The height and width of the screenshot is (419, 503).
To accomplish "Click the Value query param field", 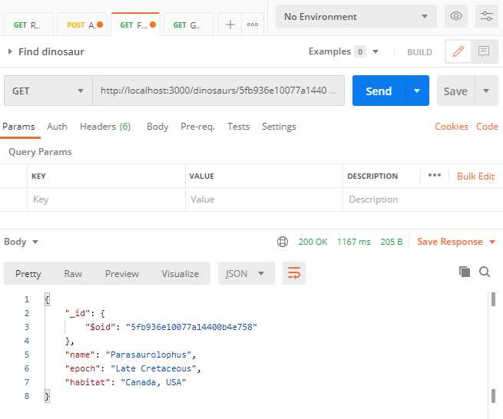I will click(x=264, y=200).
